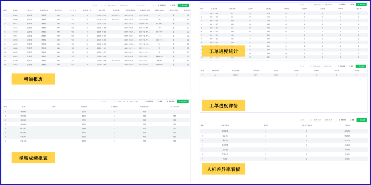
Task: Open 权重选择 in the 坐席成绩报表 toolbar
Action: 171,101
